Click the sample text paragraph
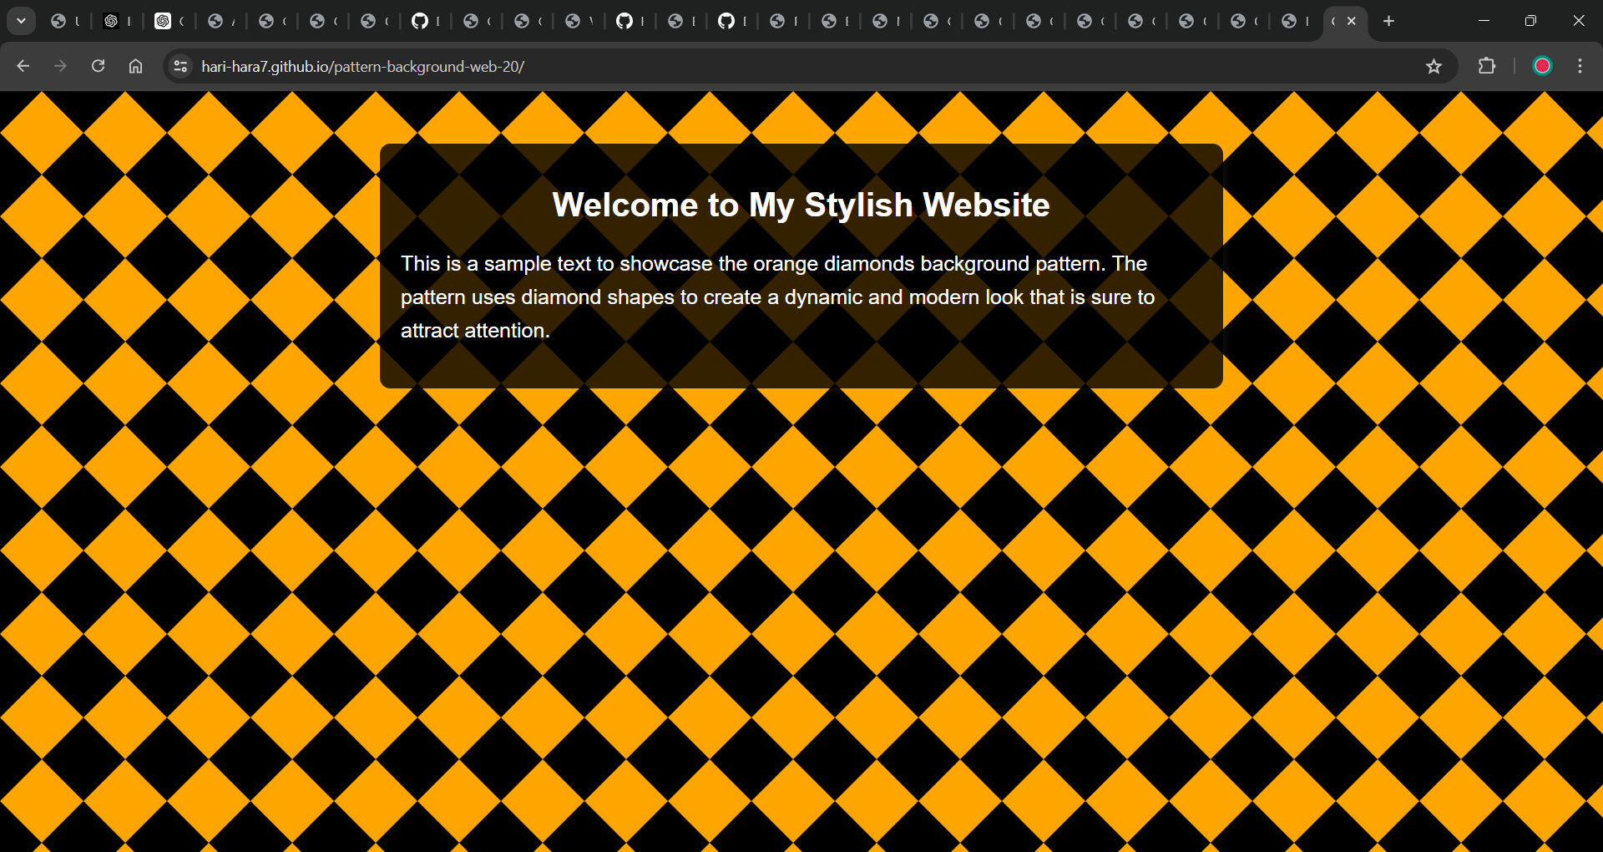The width and height of the screenshot is (1603, 852). [777, 297]
